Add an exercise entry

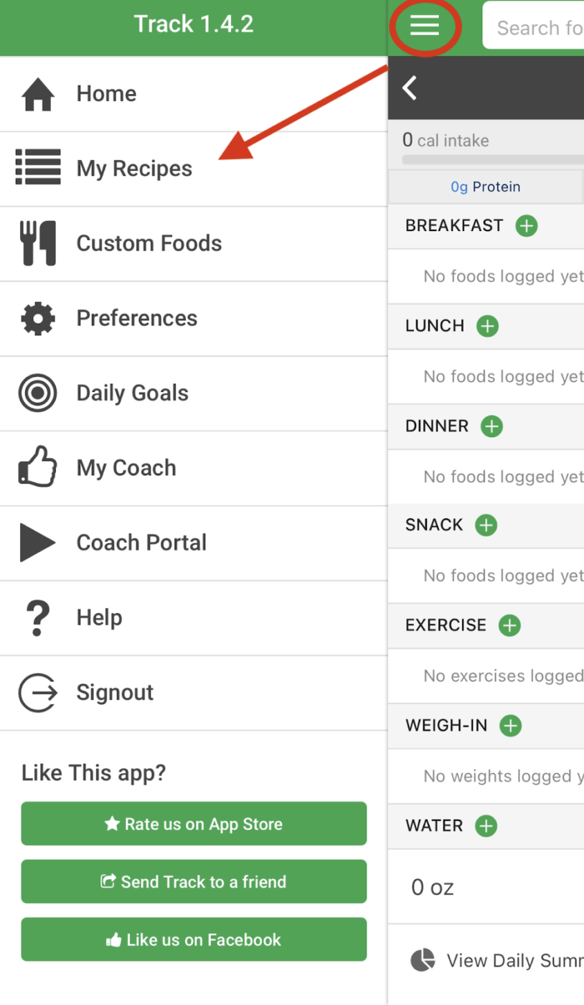coord(509,625)
